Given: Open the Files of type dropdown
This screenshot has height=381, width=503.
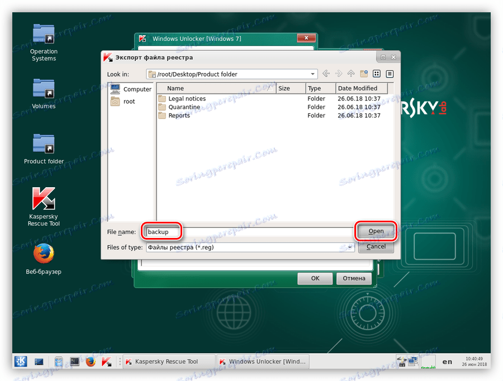Looking at the screenshot, I should [x=351, y=247].
